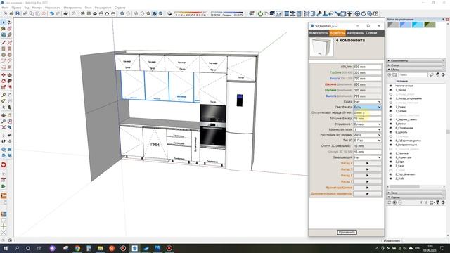Open the Свес фасада dropdown
450x253 pixels.
click(x=367, y=107)
